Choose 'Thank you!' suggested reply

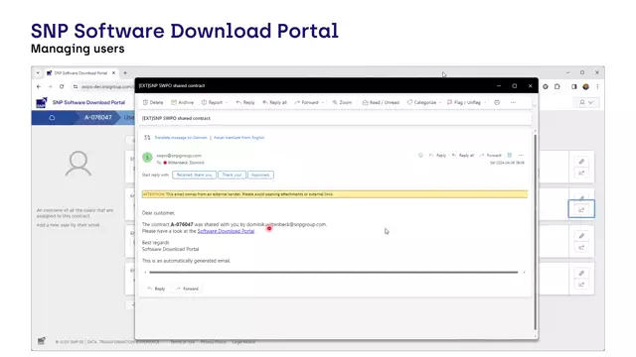coord(232,175)
